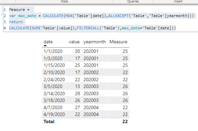Click the Total row label
Image resolution: width=198 pixels, height=131 pixels.
click(49, 121)
